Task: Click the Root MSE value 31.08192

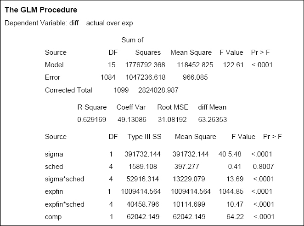Action: tap(172, 120)
